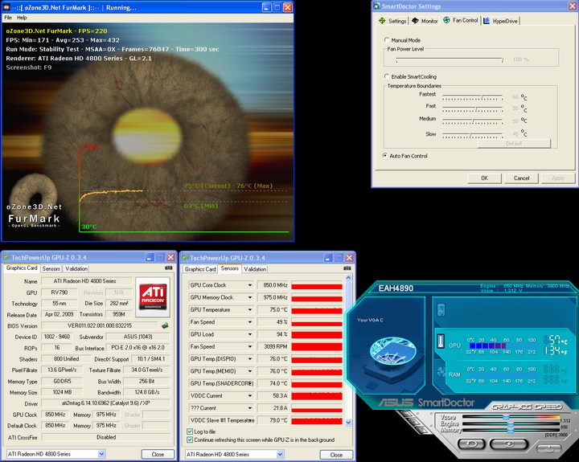Open the GPU Temperature sensor dropdown
The image size is (579, 462).
(250, 309)
